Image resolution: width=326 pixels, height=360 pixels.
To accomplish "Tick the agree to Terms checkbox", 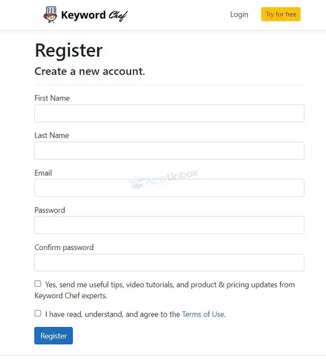I will click(x=38, y=313).
